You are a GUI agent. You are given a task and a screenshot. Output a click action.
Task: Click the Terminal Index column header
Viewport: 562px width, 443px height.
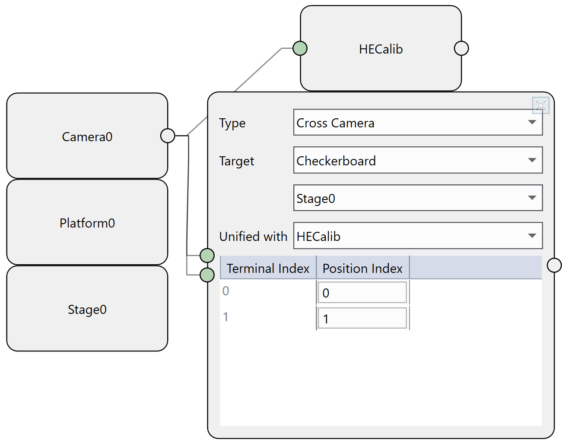[268, 268]
